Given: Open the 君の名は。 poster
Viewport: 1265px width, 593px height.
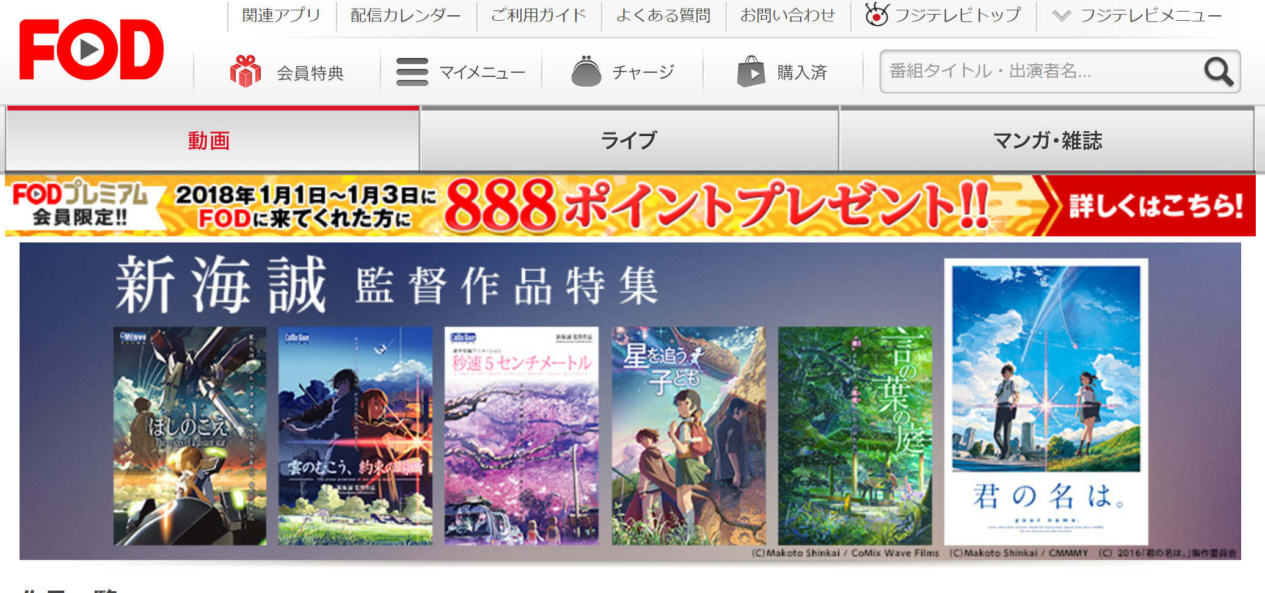Looking at the screenshot, I should click(1046, 402).
